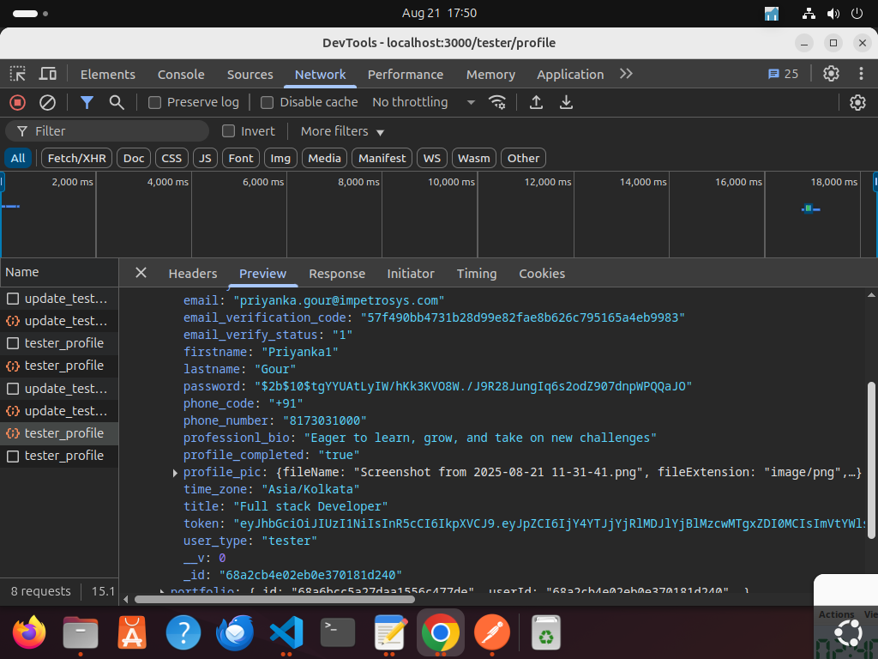
Task: Click the export HAR download icon
Action: click(566, 102)
